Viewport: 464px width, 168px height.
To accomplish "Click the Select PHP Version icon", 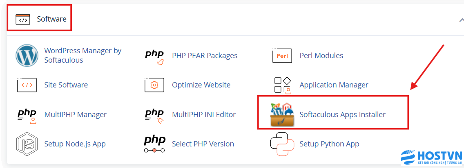I will pyautogui.click(x=154, y=144).
